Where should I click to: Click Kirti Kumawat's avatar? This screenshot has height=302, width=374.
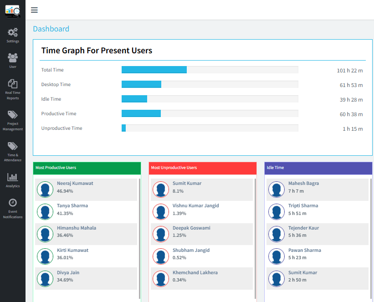[45, 256]
